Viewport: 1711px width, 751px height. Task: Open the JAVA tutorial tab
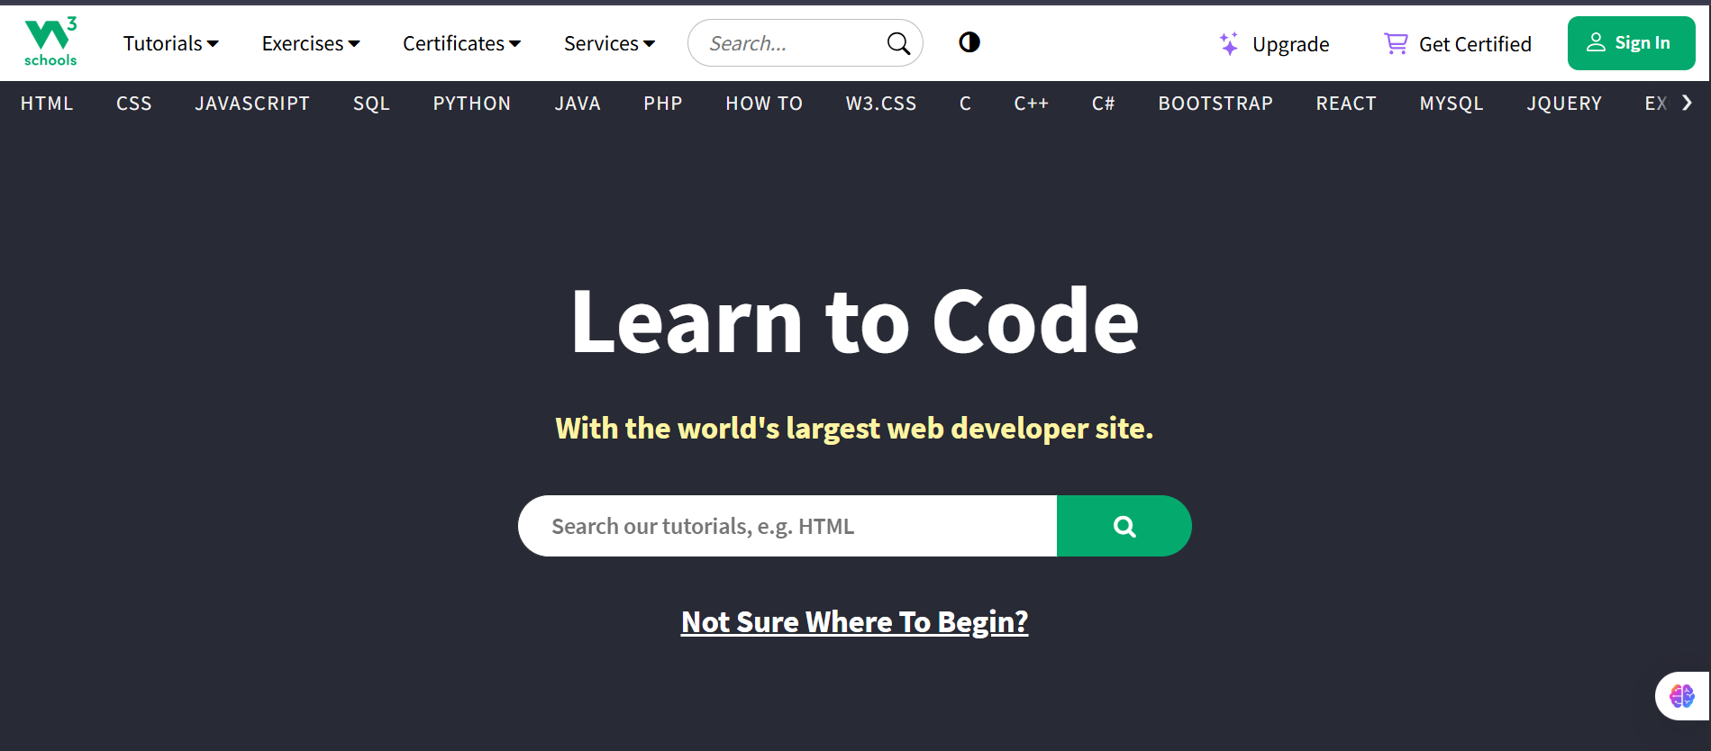click(x=578, y=104)
